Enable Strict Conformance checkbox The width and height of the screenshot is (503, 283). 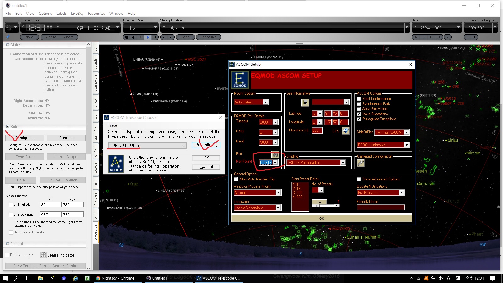coord(359,99)
